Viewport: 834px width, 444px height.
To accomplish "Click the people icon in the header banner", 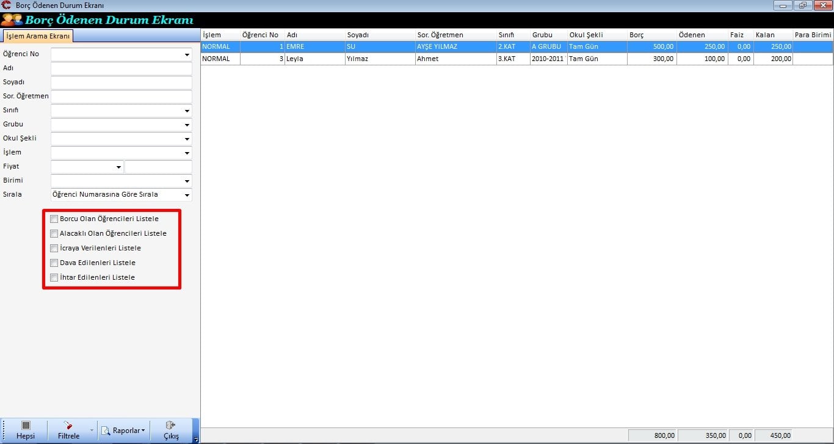I will pos(12,20).
